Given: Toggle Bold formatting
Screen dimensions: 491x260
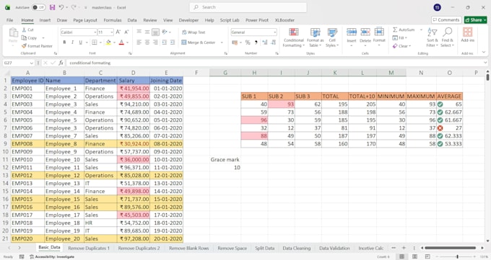Looking at the screenshot, I should [x=64, y=42].
